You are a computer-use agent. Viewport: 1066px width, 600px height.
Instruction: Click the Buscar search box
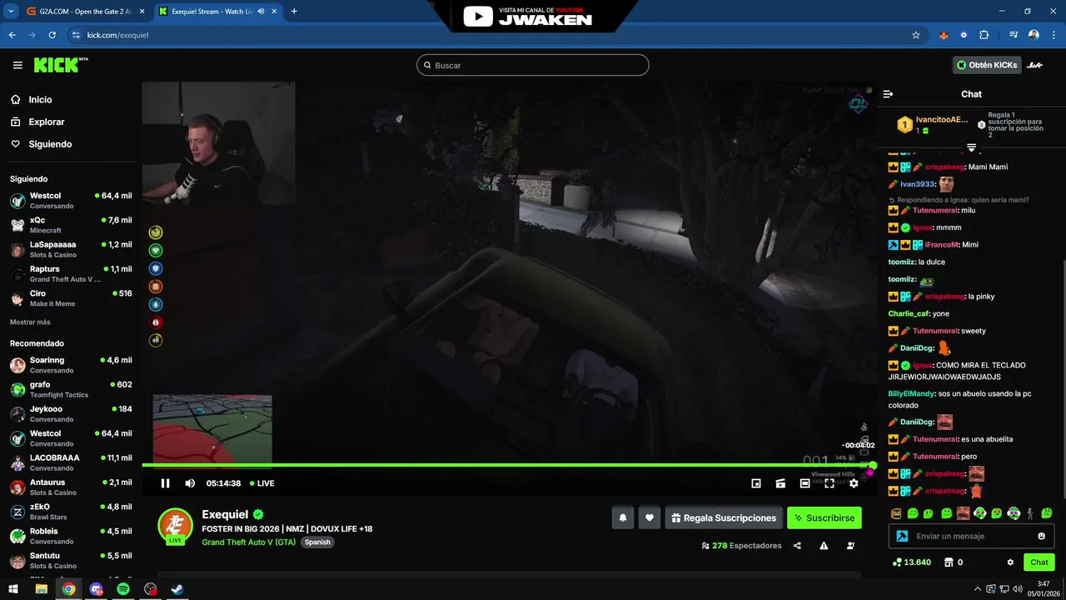click(533, 65)
